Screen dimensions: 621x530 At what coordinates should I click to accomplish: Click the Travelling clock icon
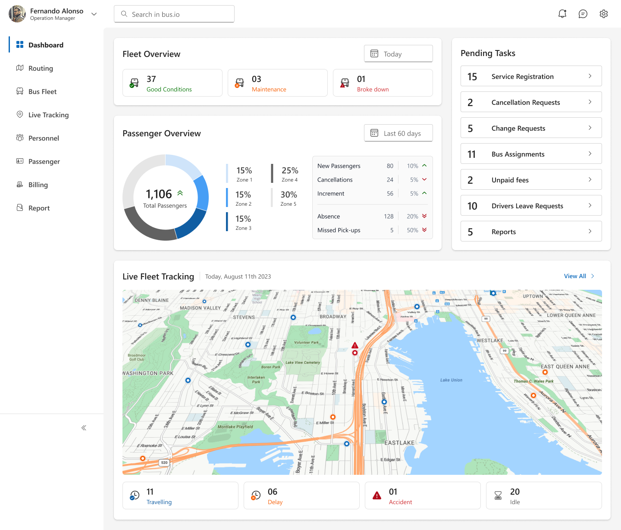tap(135, 496)
